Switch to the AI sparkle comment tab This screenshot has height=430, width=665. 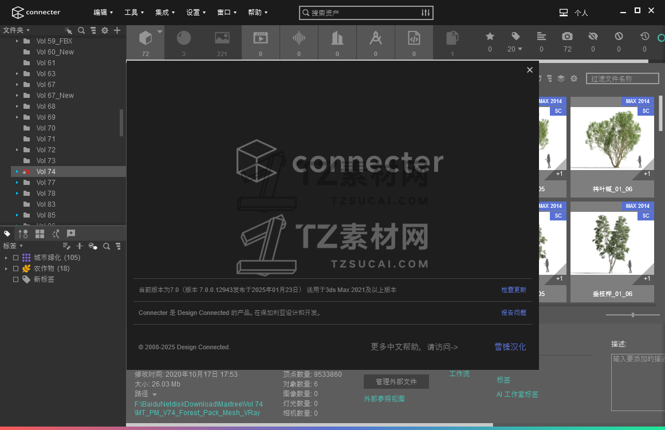point(71,233)
